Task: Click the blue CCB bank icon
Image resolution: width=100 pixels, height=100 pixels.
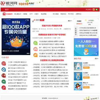Action: pyautogui.click(x=4, y=69)
